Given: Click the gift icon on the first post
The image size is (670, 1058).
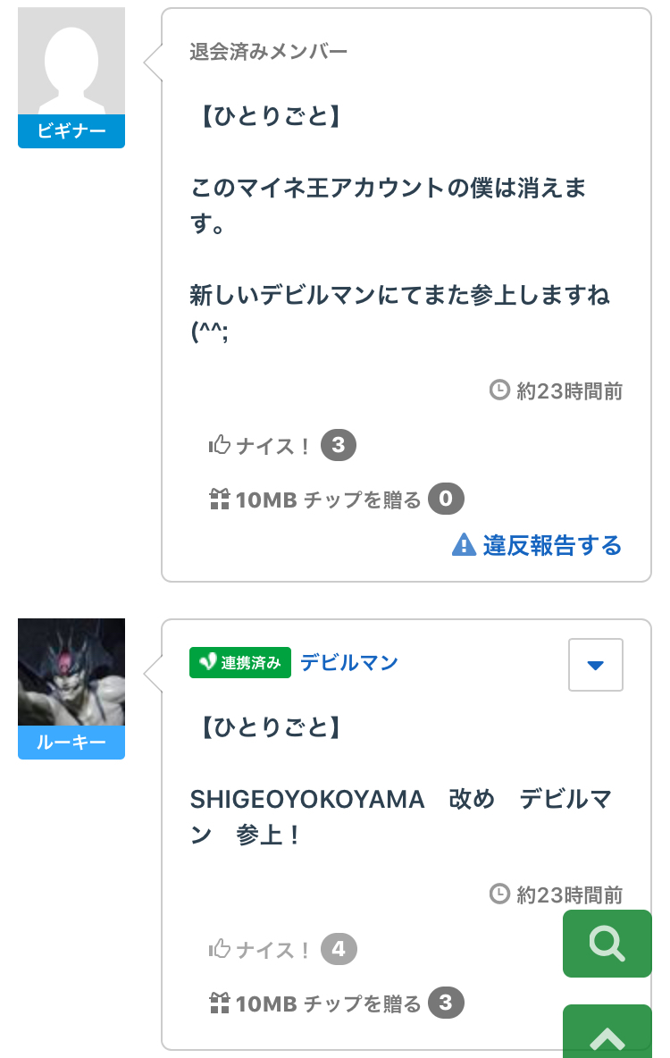Looking at the screenshot, I should (219, 500).
